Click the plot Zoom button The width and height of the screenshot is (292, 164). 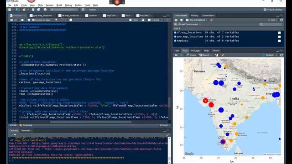tap(191, 55)
